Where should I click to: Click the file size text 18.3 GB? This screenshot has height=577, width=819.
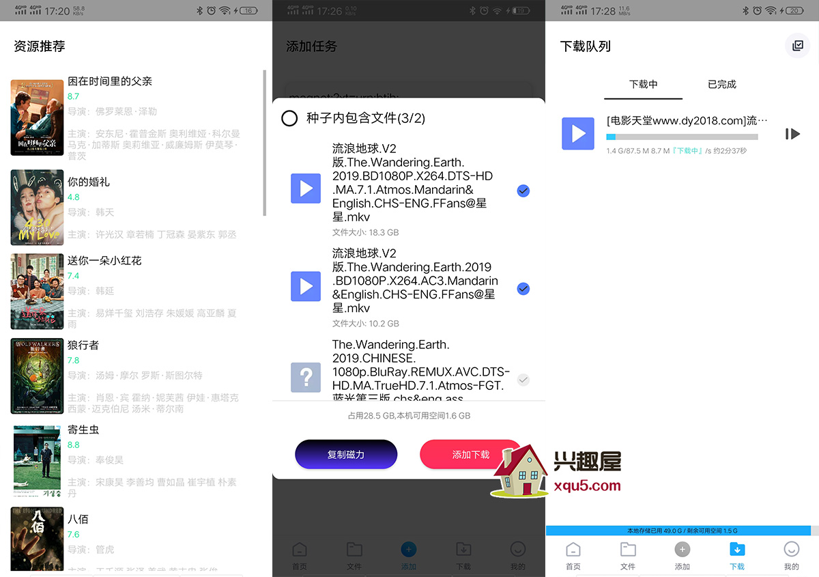(365, 233)
